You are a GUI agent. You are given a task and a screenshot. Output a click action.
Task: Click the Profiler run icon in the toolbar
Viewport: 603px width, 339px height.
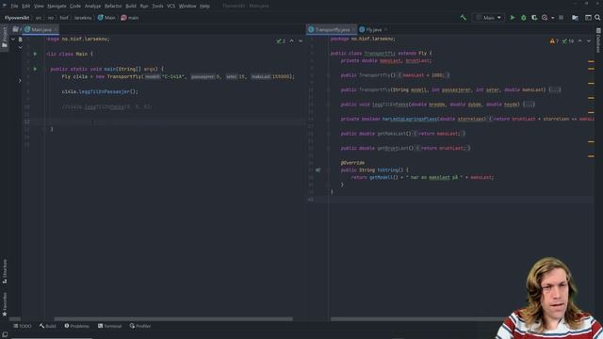tap(545, 18)
